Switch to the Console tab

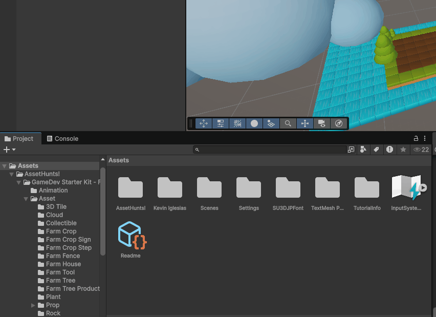62,138
